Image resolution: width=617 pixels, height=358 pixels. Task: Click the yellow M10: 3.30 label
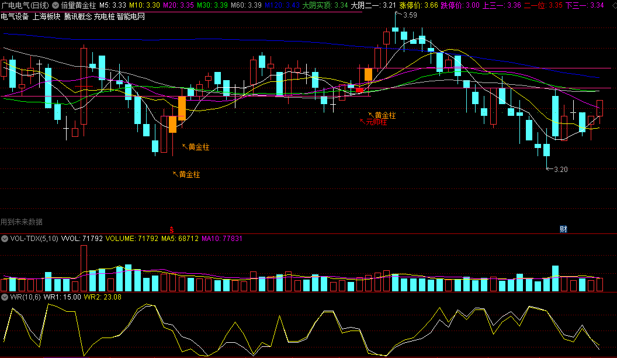144,5
